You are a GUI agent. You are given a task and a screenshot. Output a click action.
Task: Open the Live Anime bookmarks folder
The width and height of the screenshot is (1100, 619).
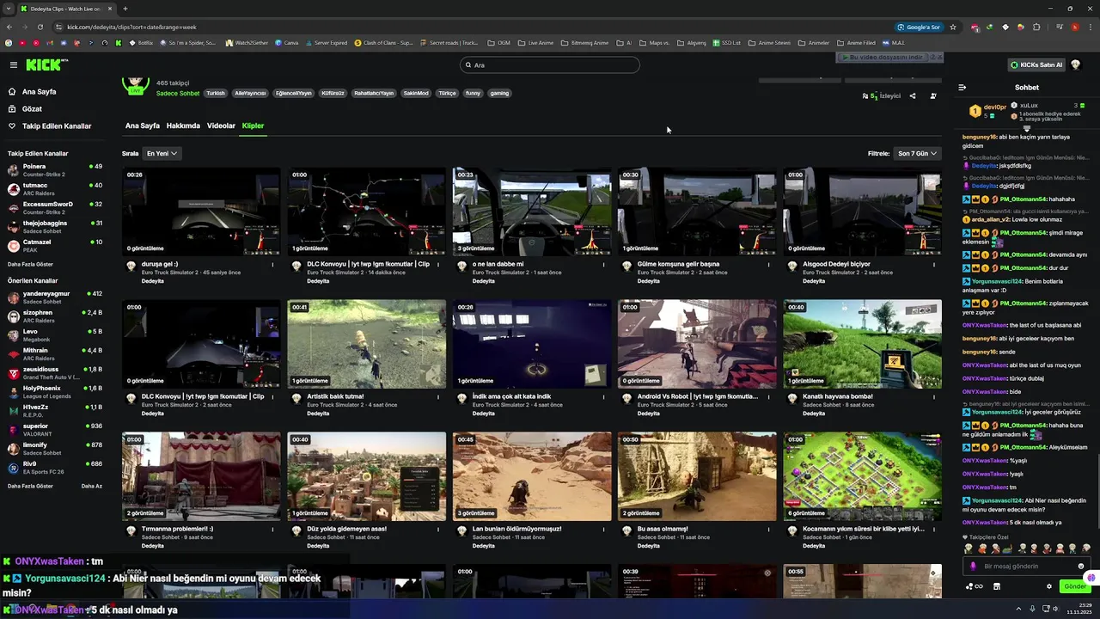[x=535, y=42]
